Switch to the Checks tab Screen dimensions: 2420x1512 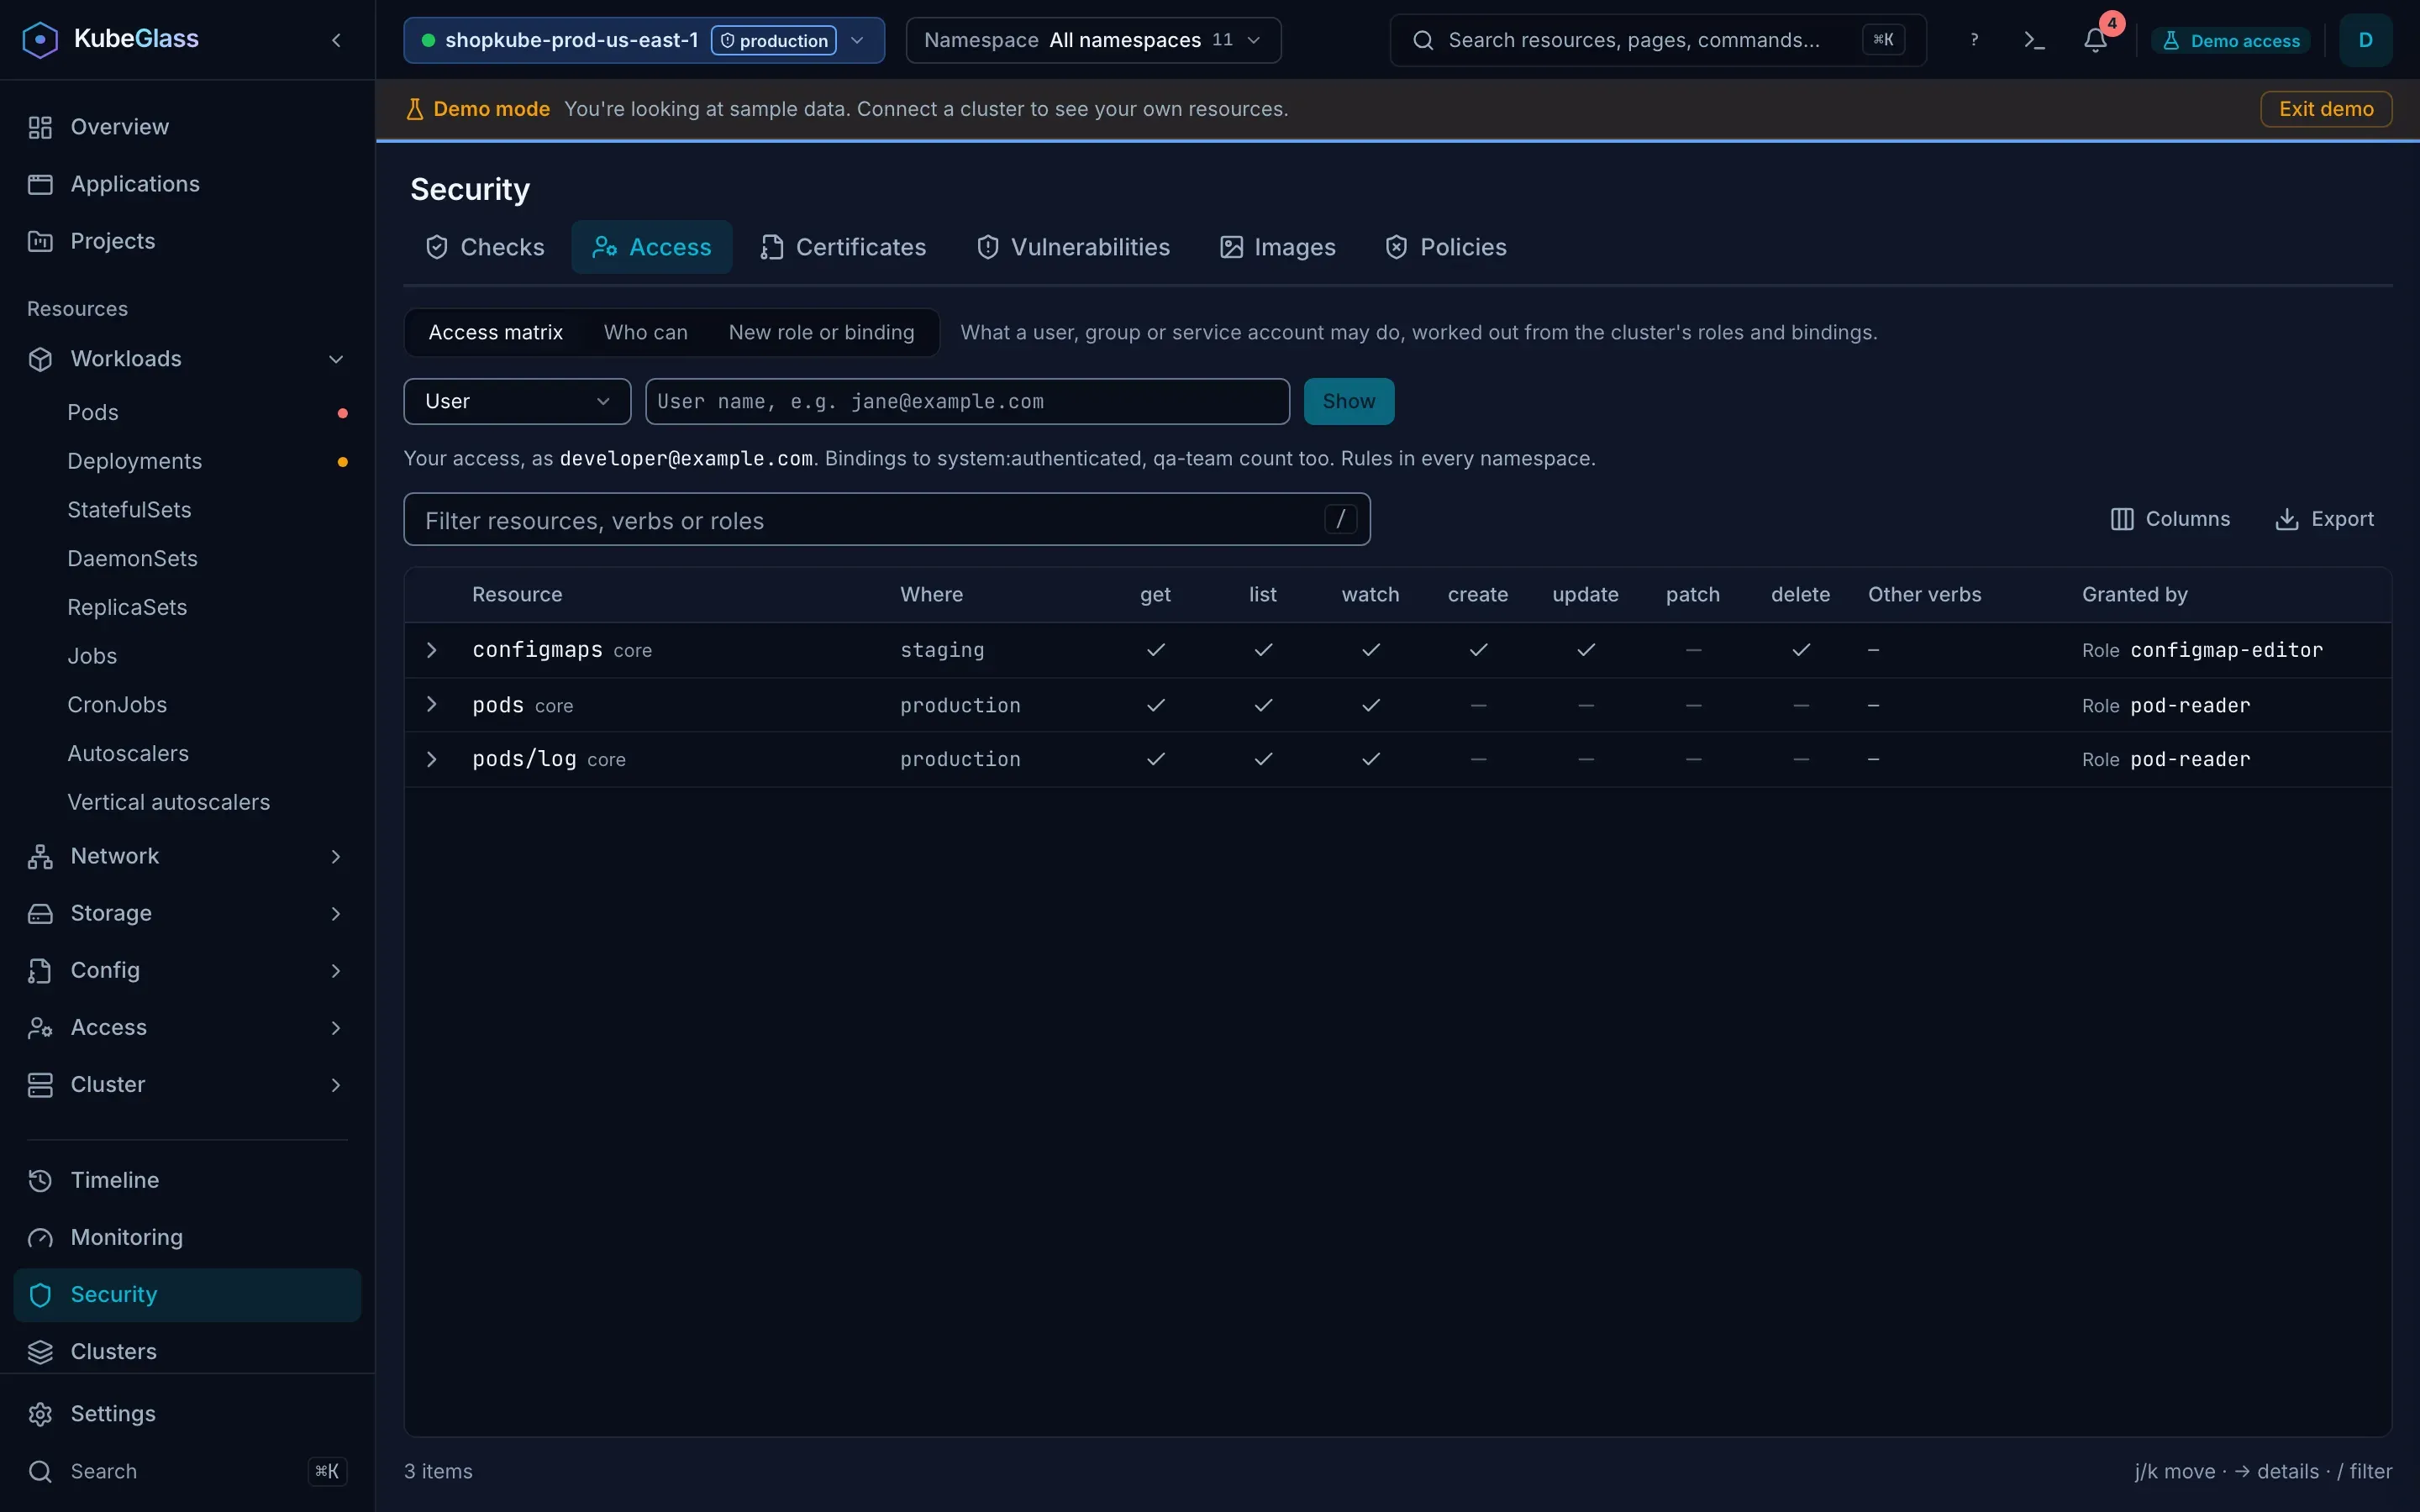point(485,247)
